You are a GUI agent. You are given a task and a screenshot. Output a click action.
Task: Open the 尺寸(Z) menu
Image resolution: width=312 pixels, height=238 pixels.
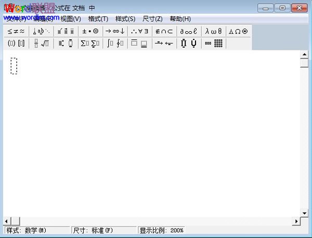(152, 19)
